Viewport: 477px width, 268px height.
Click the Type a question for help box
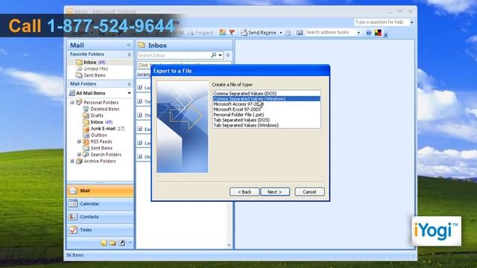click(x=382, y=22)
